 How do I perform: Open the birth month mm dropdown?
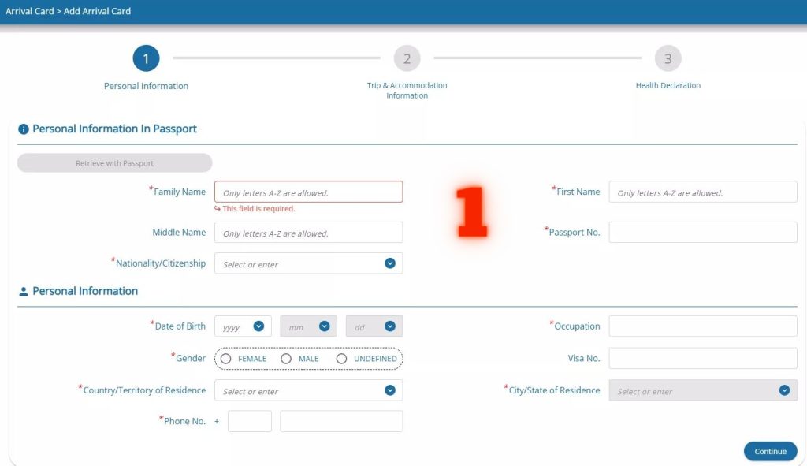324,326
